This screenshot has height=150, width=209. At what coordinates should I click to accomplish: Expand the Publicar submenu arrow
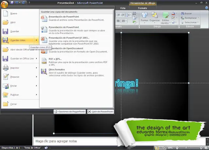(x=36, y=95)
